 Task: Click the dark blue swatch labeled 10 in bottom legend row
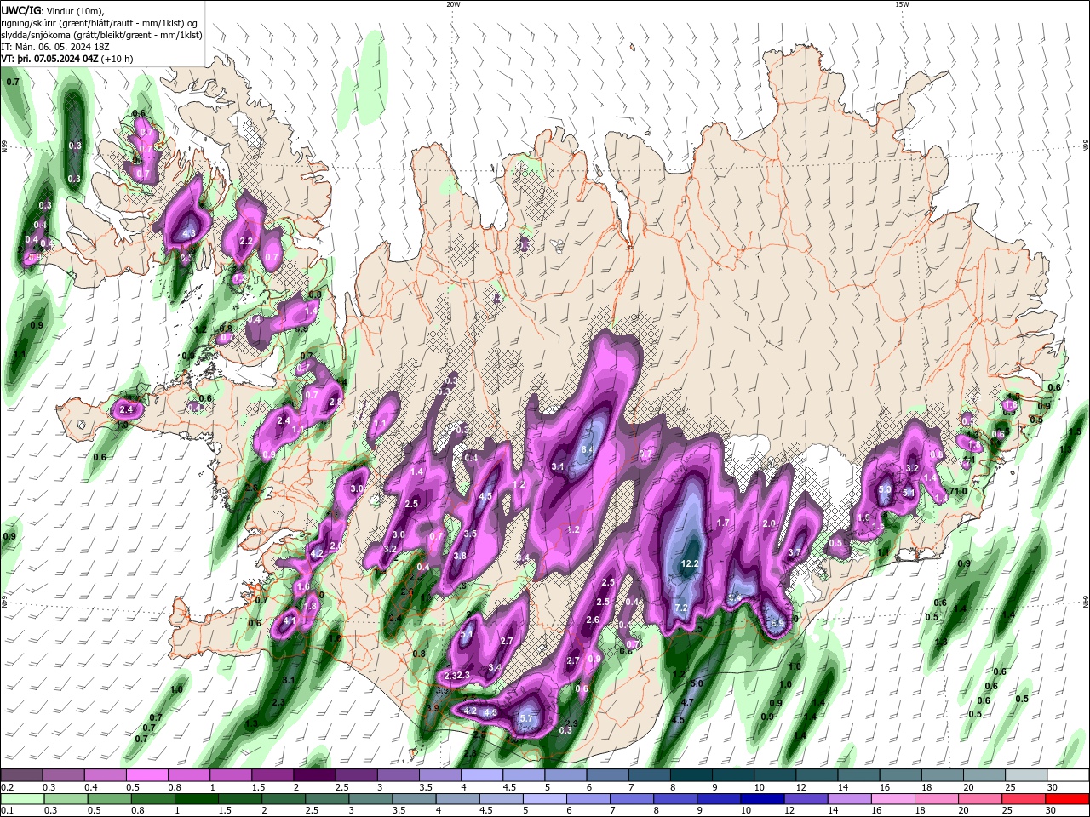[762, 801]
